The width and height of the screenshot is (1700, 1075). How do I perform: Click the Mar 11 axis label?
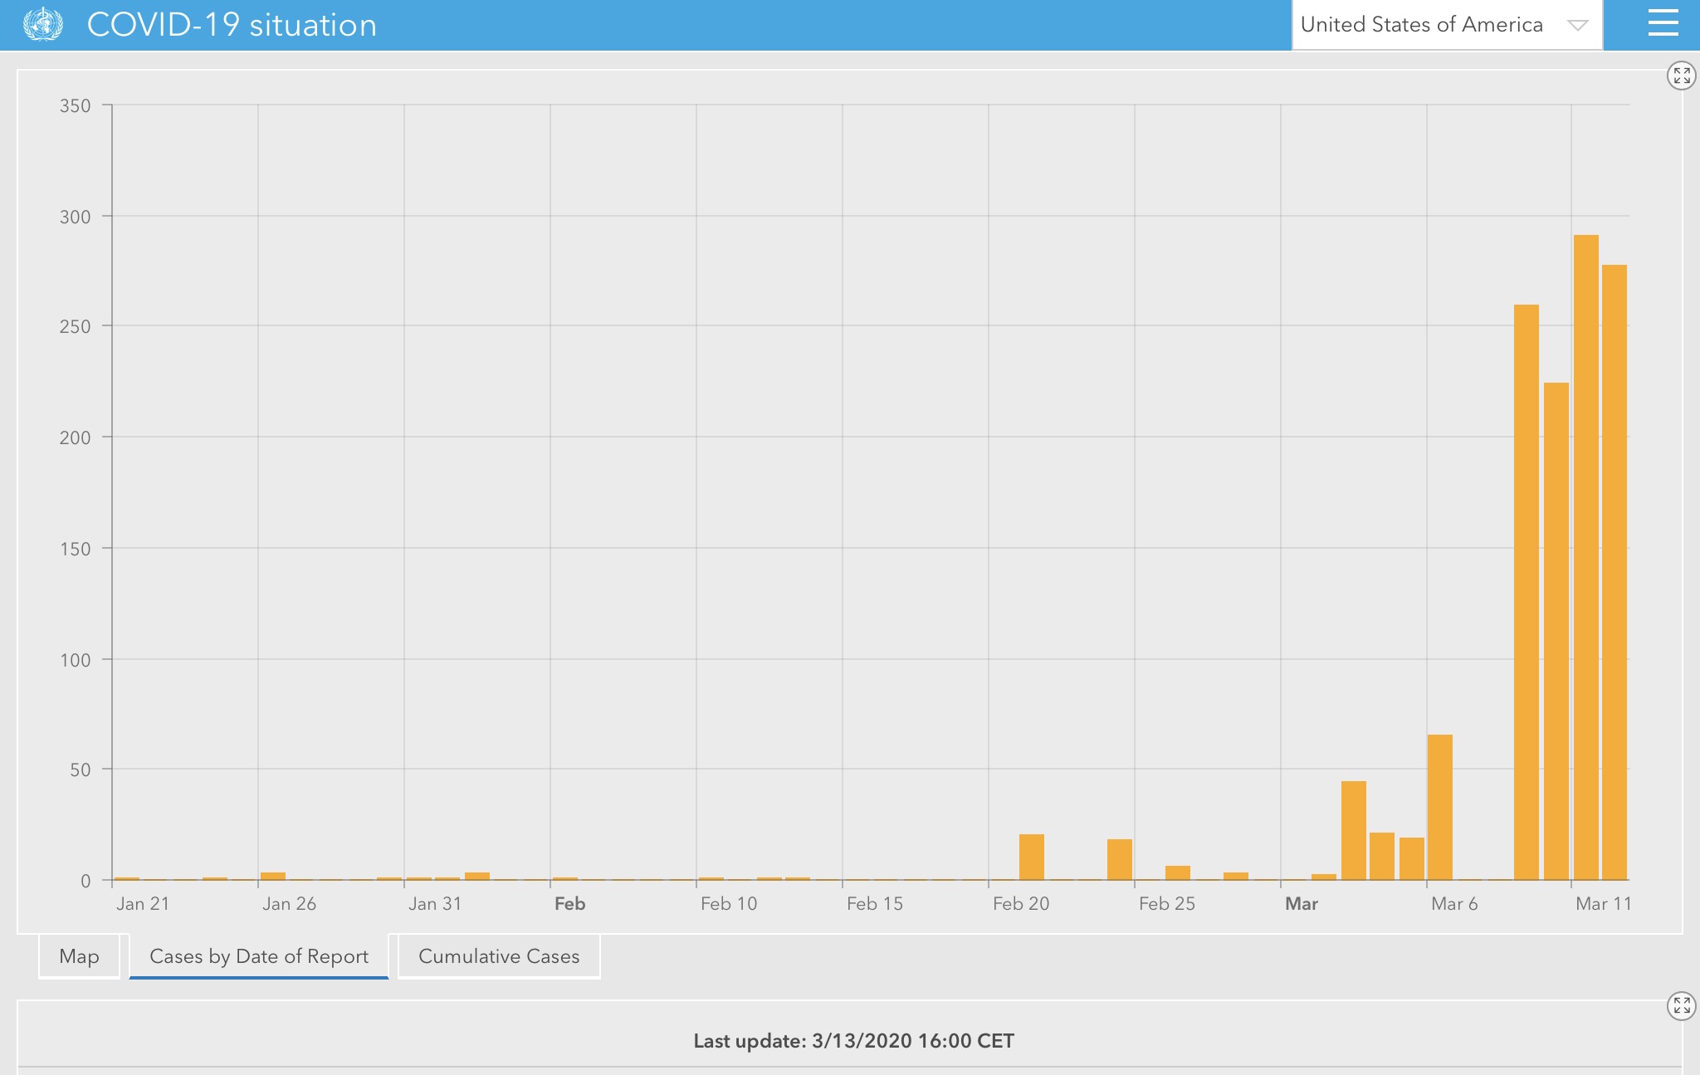coord(1603,904)
